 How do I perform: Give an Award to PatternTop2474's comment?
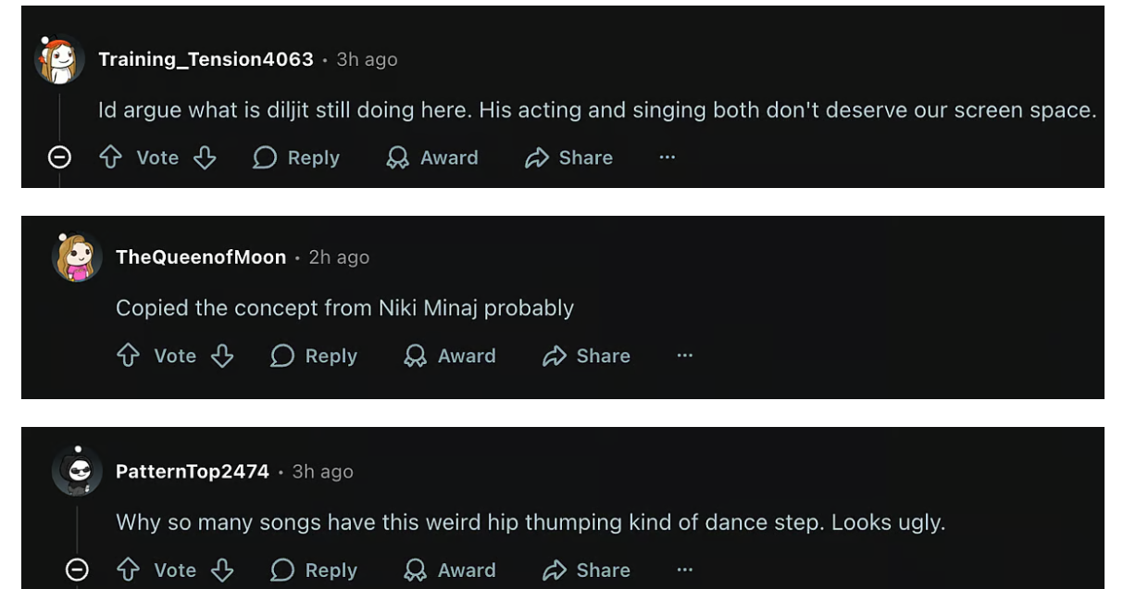pyautogui.click(x=450, y=570)
